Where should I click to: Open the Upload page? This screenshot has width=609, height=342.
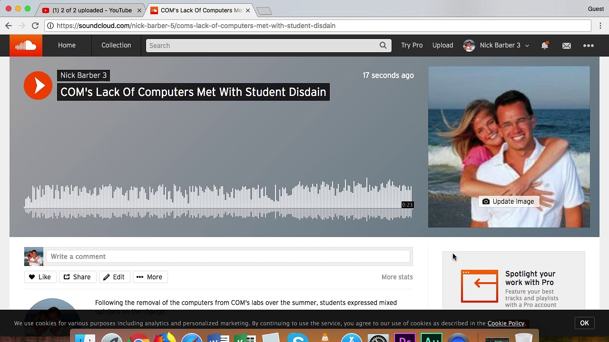(442, 46)
